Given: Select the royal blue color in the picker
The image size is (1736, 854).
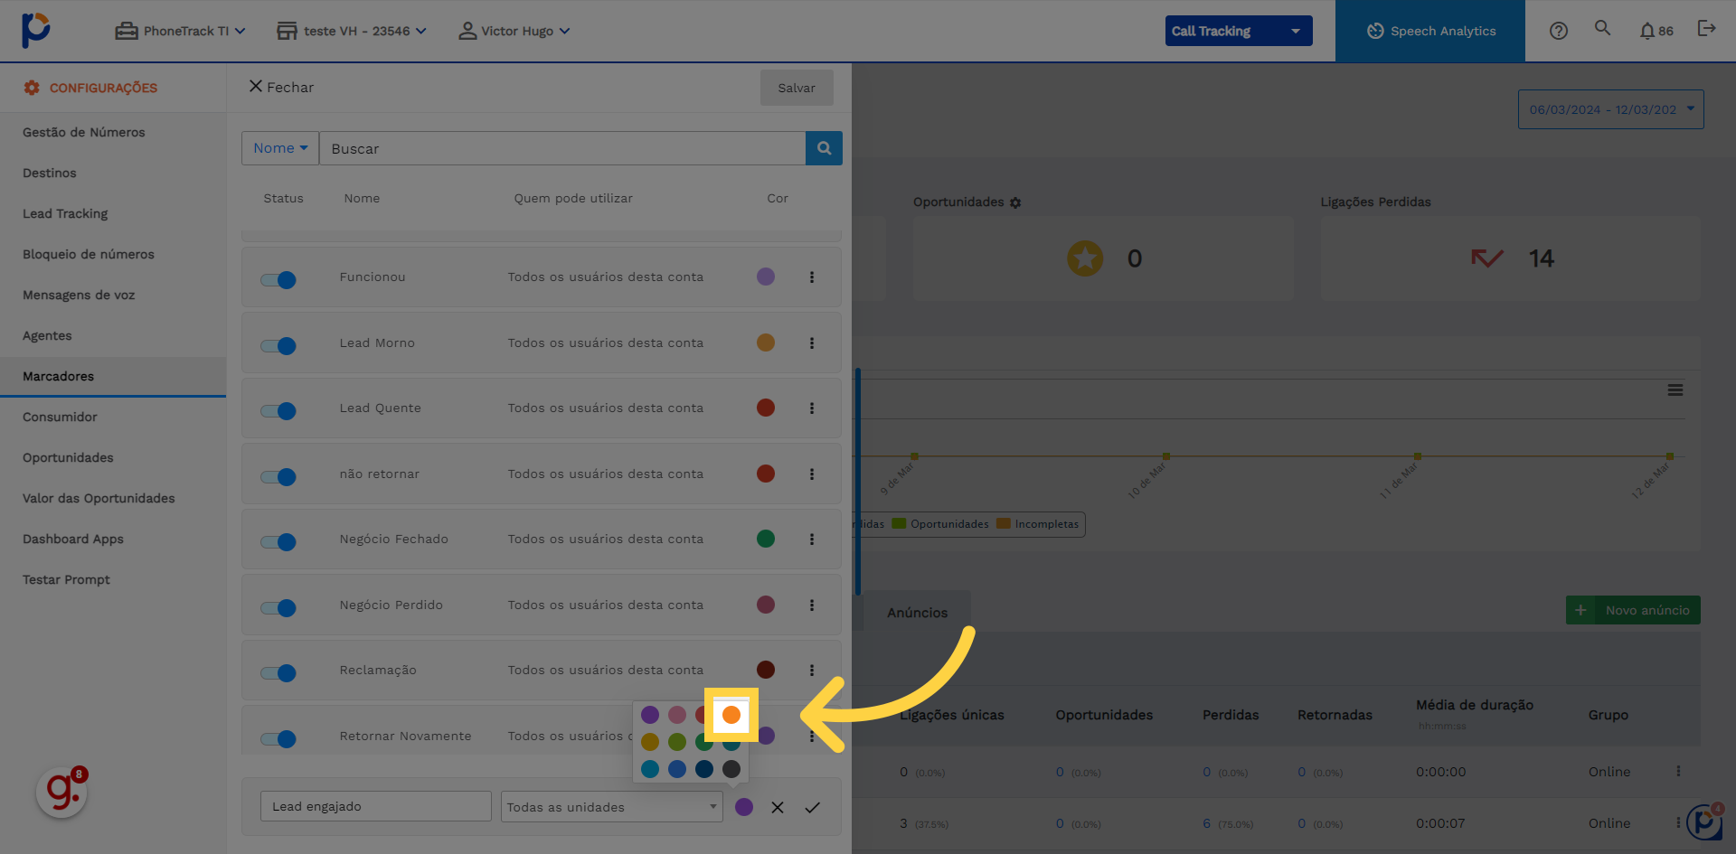Looking at the screenshot, I should click(x=677, y=769).
